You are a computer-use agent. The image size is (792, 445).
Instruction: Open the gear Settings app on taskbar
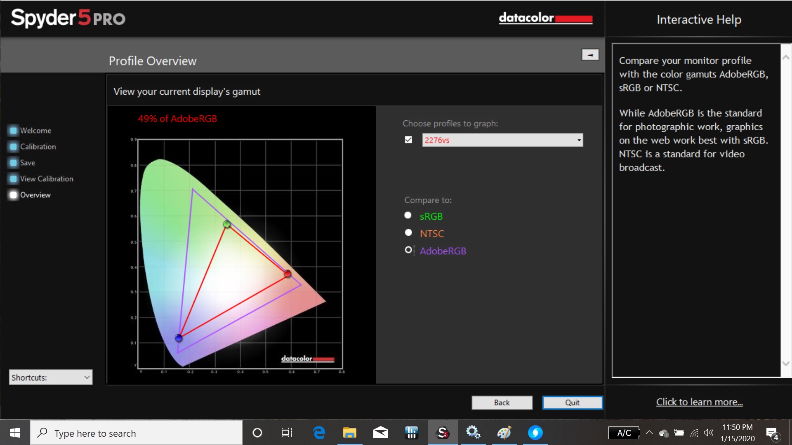pyautogui.click(x=474, y=433)
